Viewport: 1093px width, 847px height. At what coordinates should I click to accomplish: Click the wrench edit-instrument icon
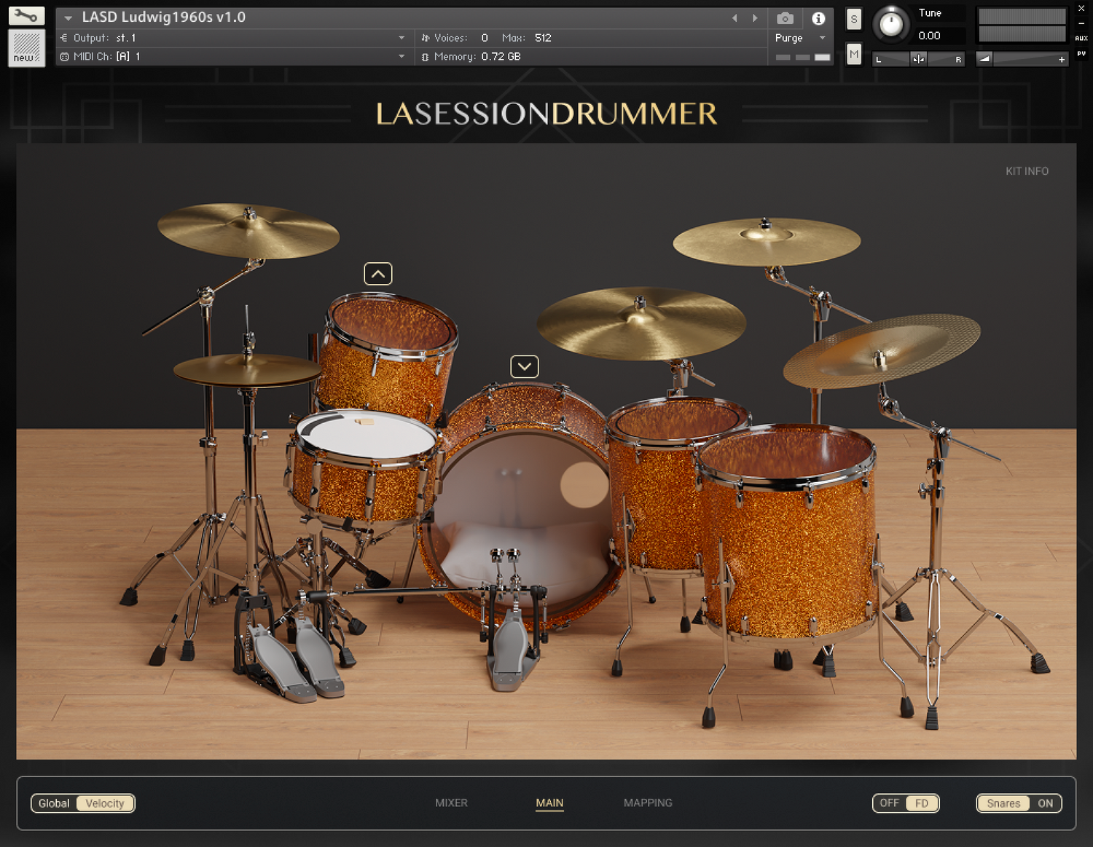26,15
